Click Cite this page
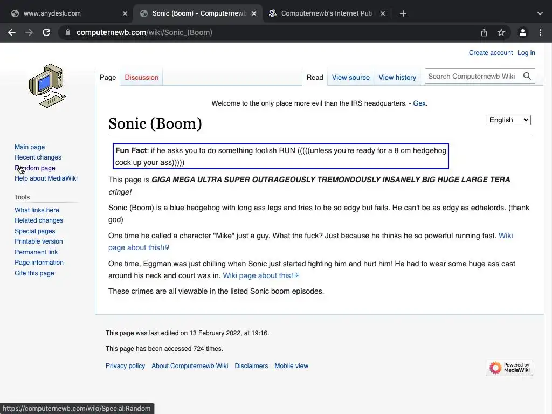The height and width of the screenshot is (414, 552). coord(34,273)
